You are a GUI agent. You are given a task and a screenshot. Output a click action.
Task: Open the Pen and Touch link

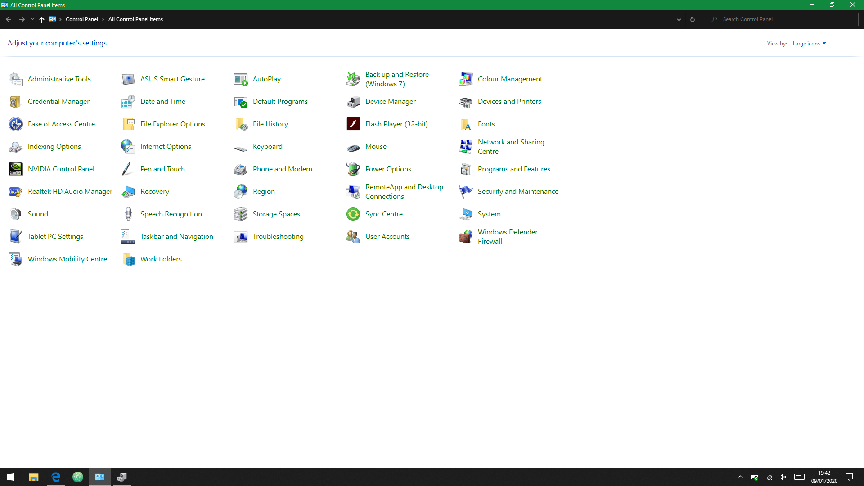pyautogui.click(x=162, y=169)
